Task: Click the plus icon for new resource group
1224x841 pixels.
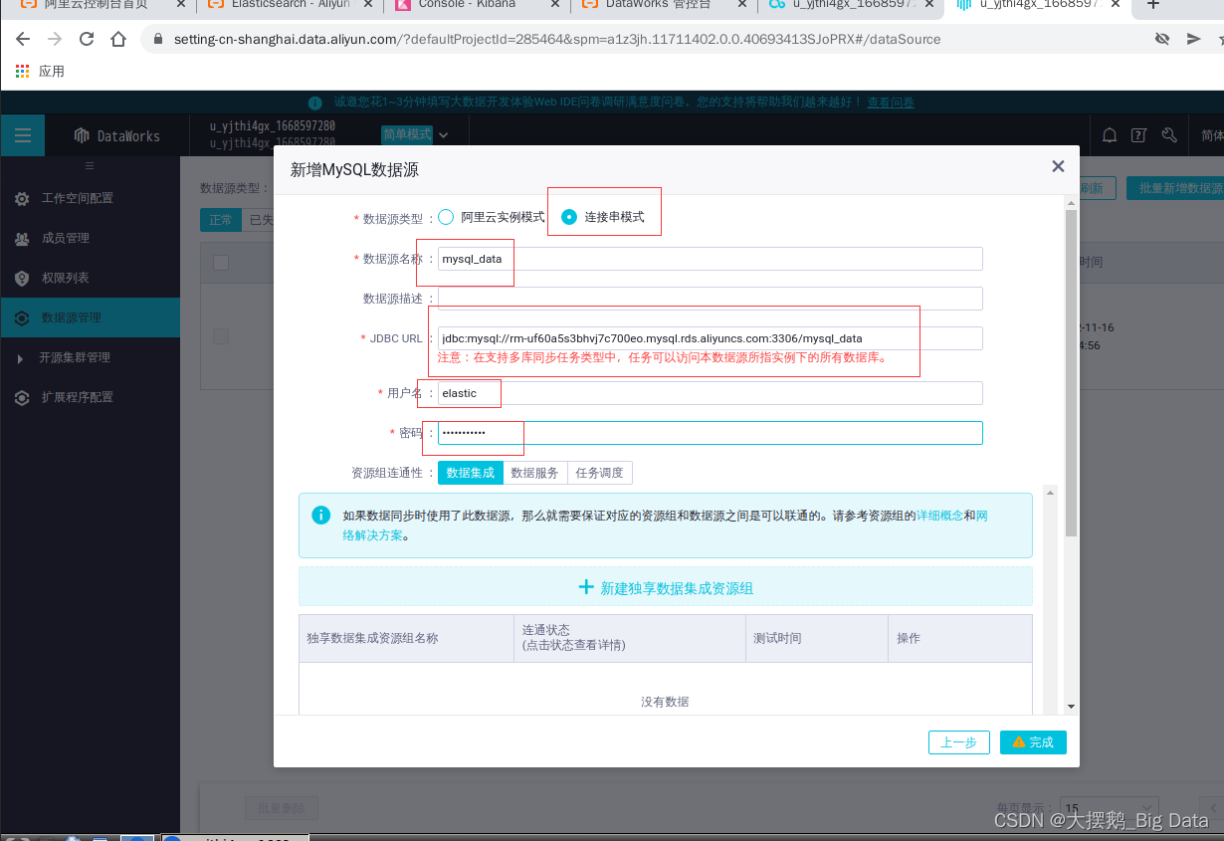Action: [x=586, y=587]
